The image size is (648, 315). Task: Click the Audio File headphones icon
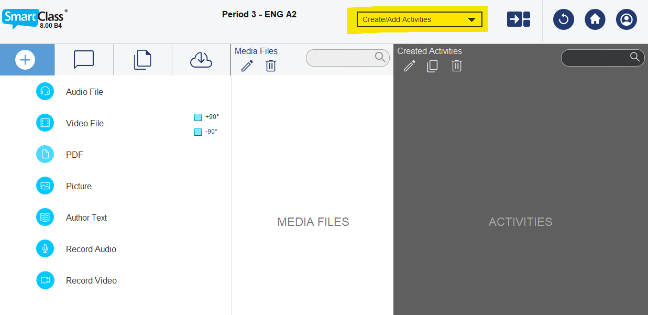coord(45,91)
